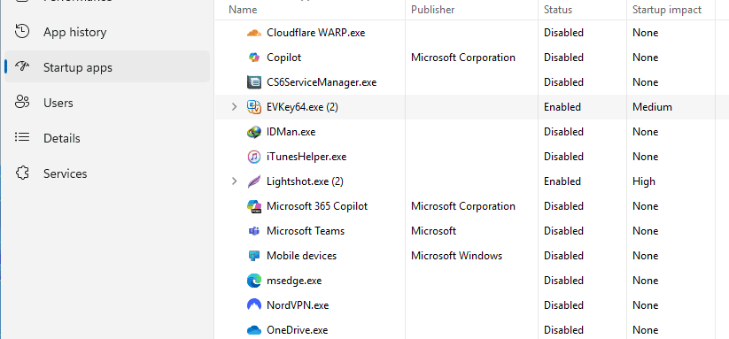The image size is (729, 339).
Task: Click the EVKey64 app icon
Action: coord(254,107)
